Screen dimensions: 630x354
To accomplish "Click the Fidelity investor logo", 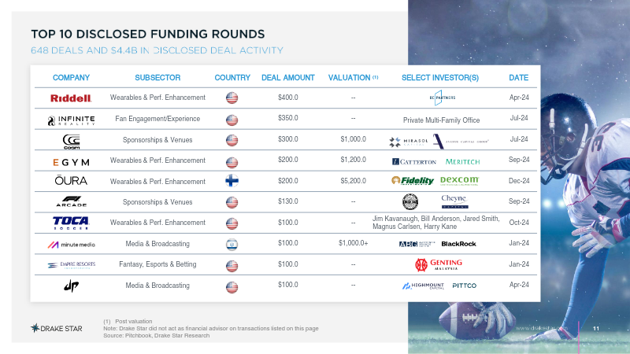I will 413,181.
